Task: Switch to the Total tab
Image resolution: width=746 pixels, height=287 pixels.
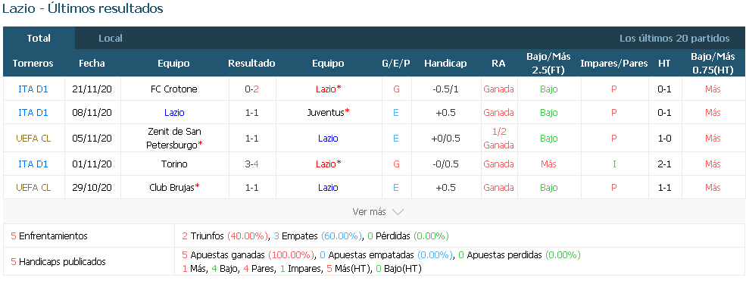Action: coord(39,38)
